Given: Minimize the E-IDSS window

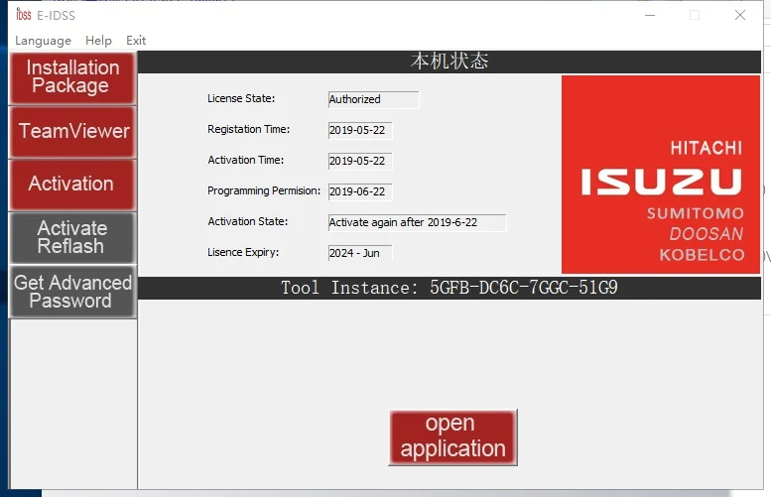Looking at the screenshot, I should click(x=650, y=15).
